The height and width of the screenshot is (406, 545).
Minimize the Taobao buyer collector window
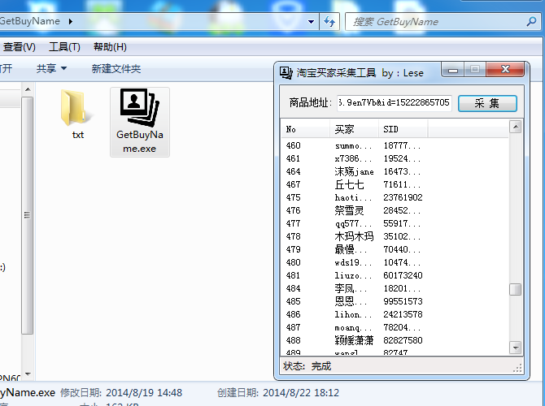tap(453, 71)
